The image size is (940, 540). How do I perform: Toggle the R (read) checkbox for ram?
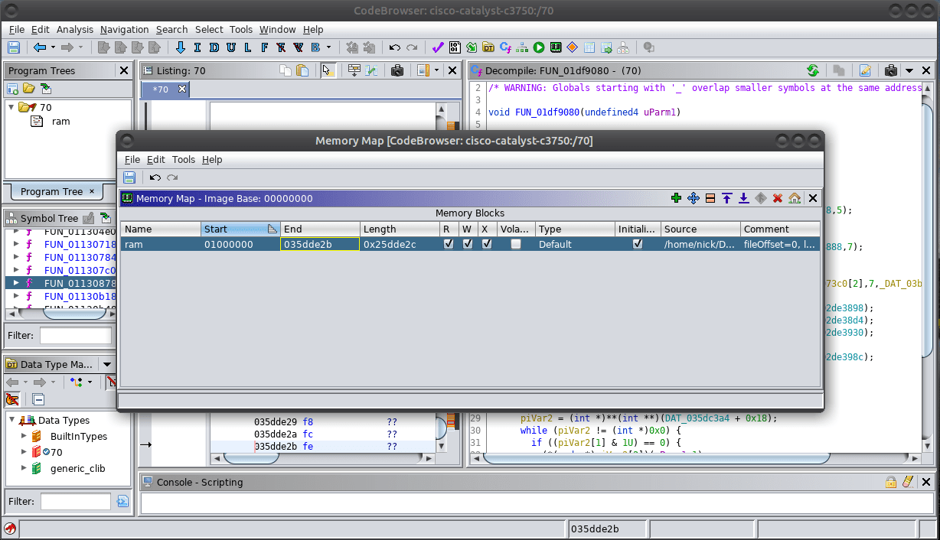(449, 244)
